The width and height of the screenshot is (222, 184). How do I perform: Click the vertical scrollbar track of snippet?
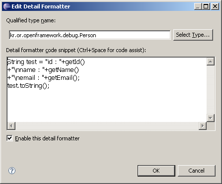(x=211, y=90)
